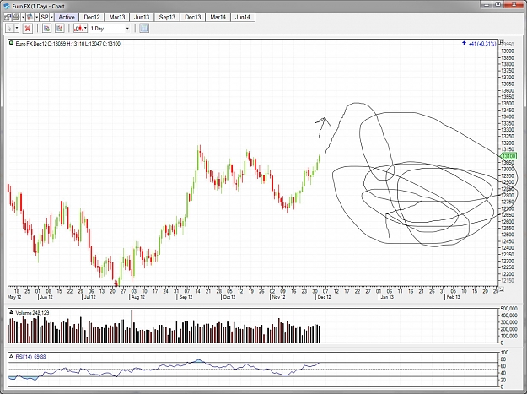Click the Feb 13 month label on time axis

453,297
